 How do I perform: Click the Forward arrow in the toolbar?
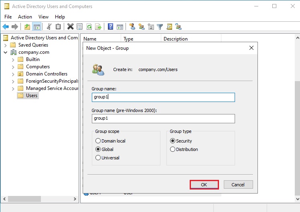pos(15,26)
